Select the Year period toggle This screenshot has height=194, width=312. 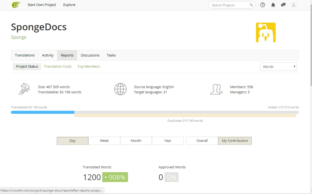point(168,141)
